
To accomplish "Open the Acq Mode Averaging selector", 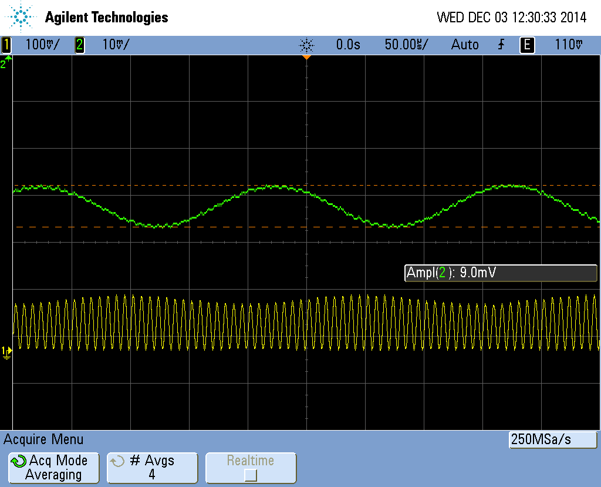I will [53, 468].
